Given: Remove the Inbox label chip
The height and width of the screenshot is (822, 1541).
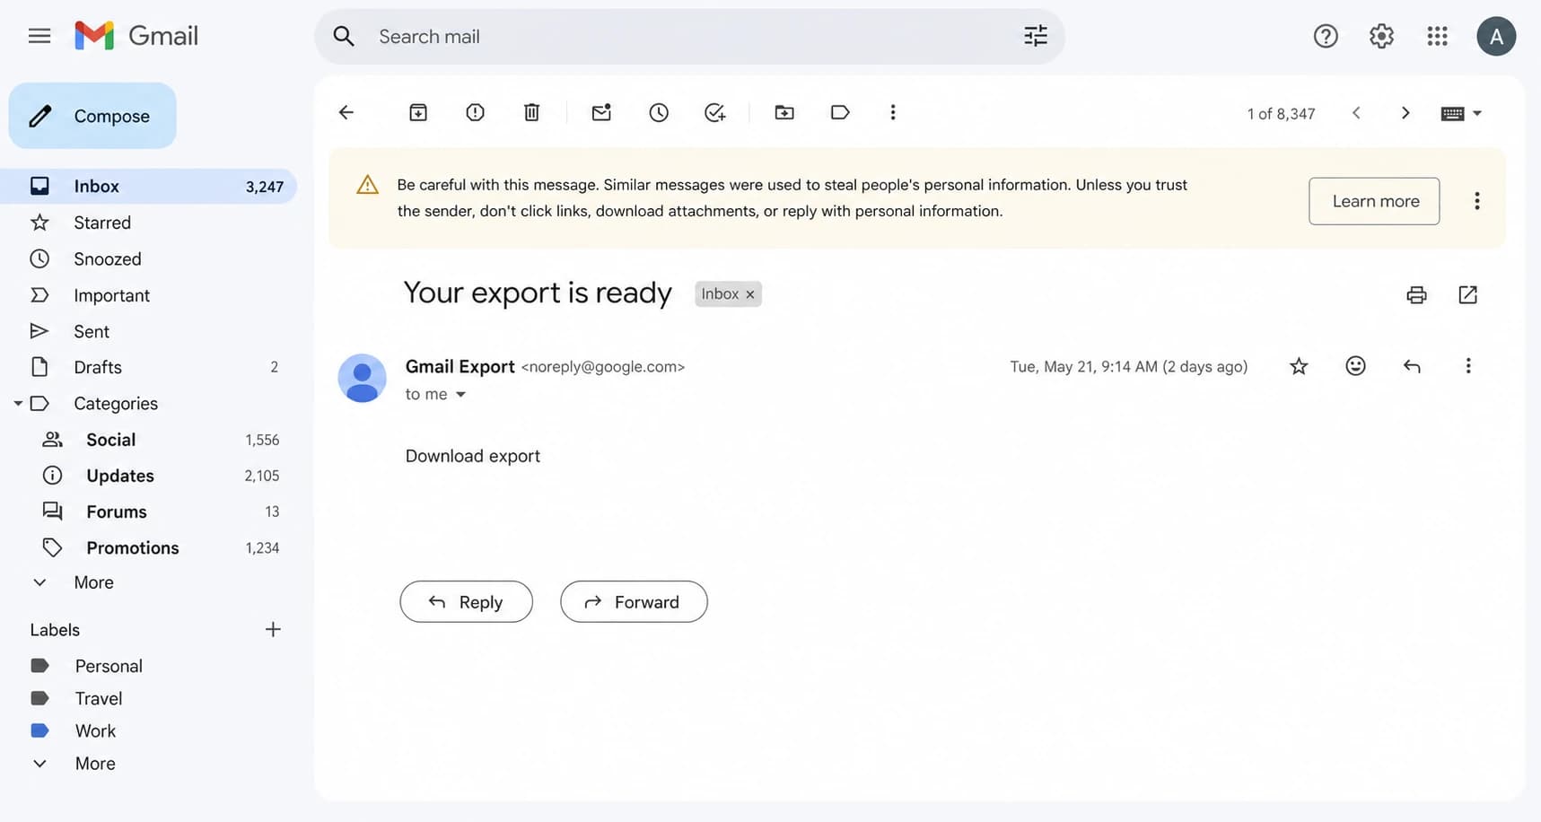Looking at the screenshot, I should [x=750, y=294].
